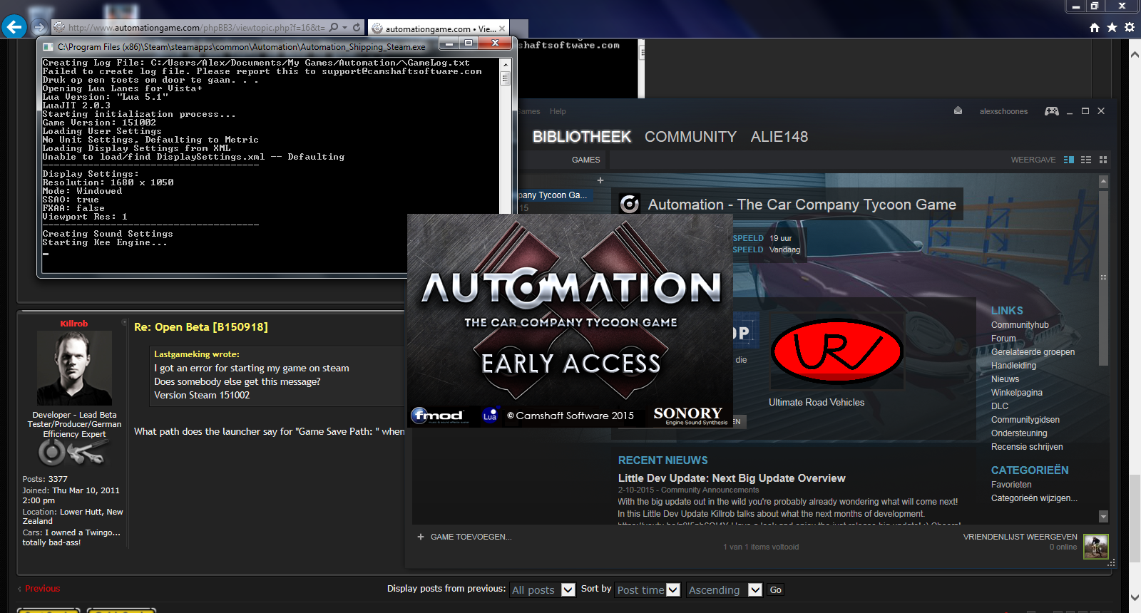
Task: Open Internet Explorer Home icon
Action: click(1095, 27)
